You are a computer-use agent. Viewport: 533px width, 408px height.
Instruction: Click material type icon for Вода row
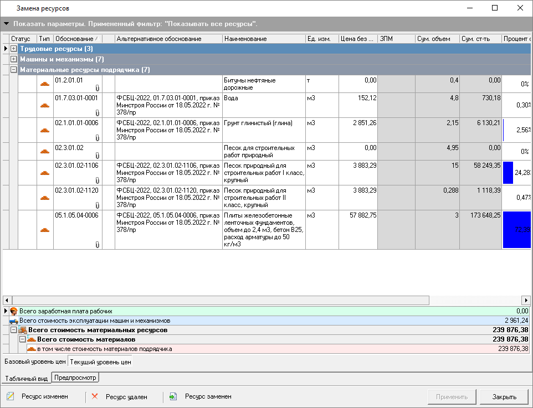45,106
